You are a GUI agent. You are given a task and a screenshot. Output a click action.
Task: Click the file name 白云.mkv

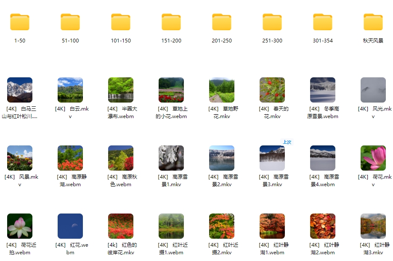click(72, 112)
